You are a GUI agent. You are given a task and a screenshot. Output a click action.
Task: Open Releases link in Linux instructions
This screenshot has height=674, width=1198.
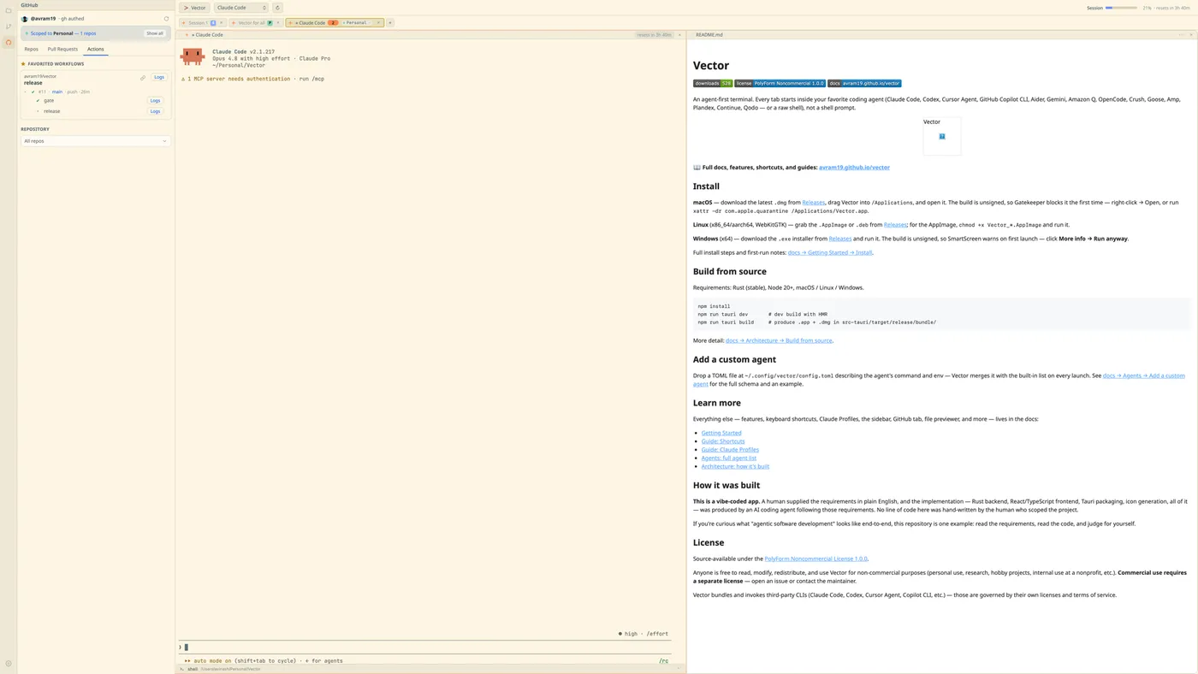(895, 224)
